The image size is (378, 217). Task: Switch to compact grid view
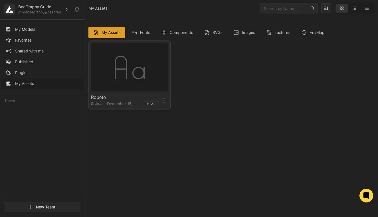click(x=354, y=8)
